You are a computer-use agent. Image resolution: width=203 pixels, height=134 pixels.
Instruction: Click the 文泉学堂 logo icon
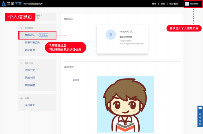[4, 4]
